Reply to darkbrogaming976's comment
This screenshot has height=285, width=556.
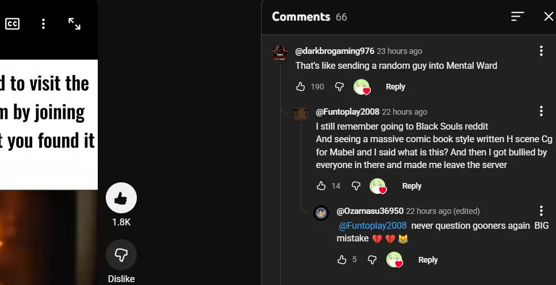point(396,87)
